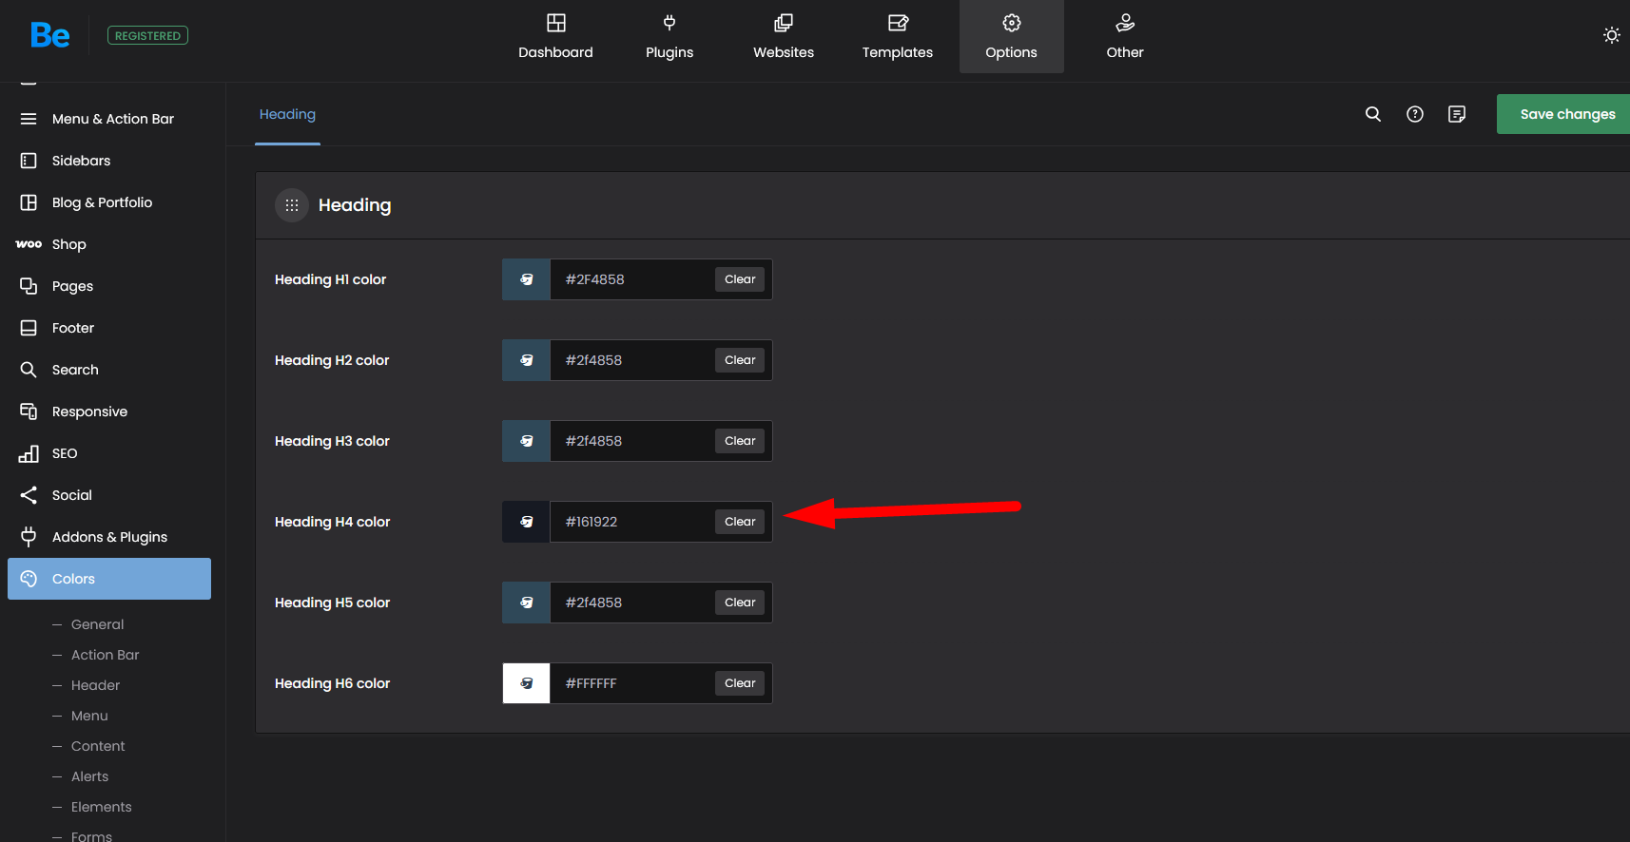The width and height of the screenshot is (1630, 842).
Task: Open the Dashboard navigation item
Action: 555,37
